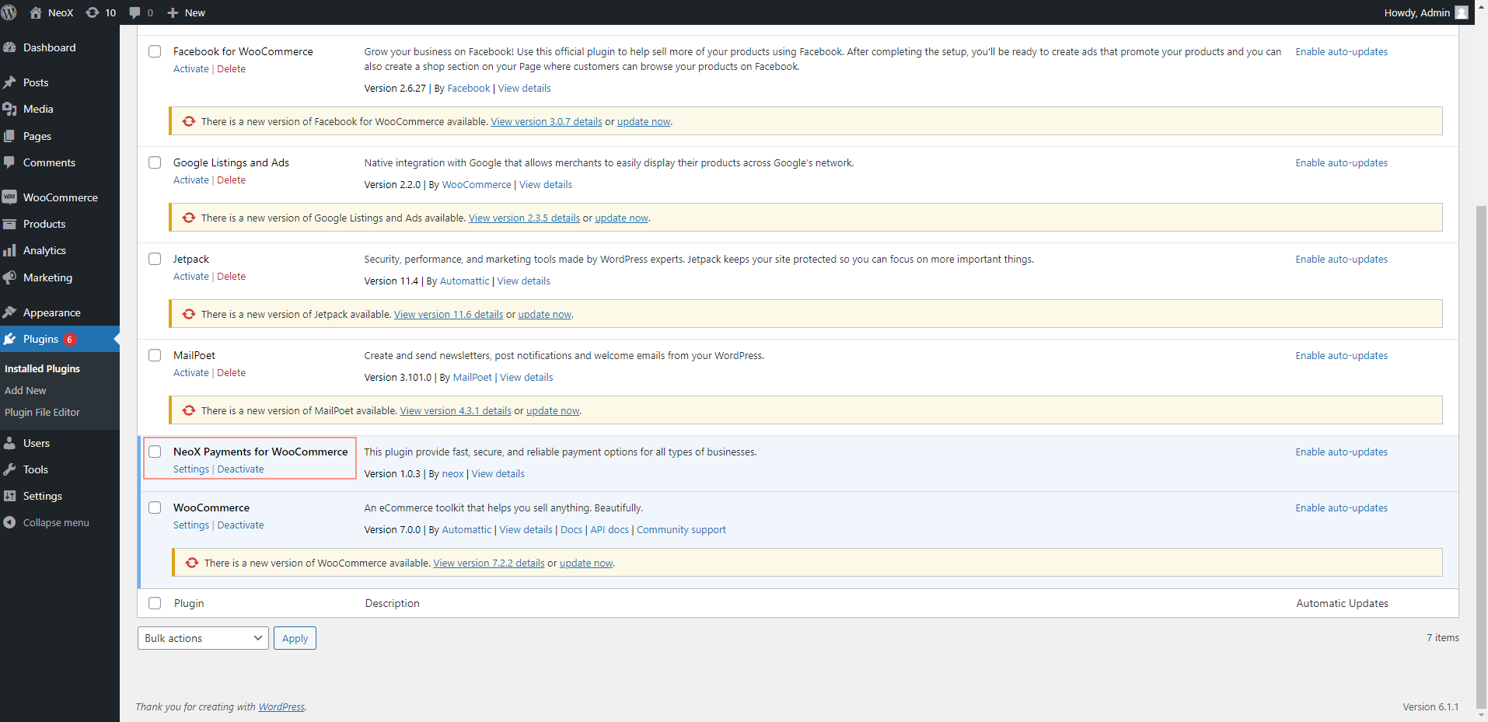The height and width of the screenshot is (722, 1488).
Task: Open the Bulk actions dropdown
Action: point(203,638)
